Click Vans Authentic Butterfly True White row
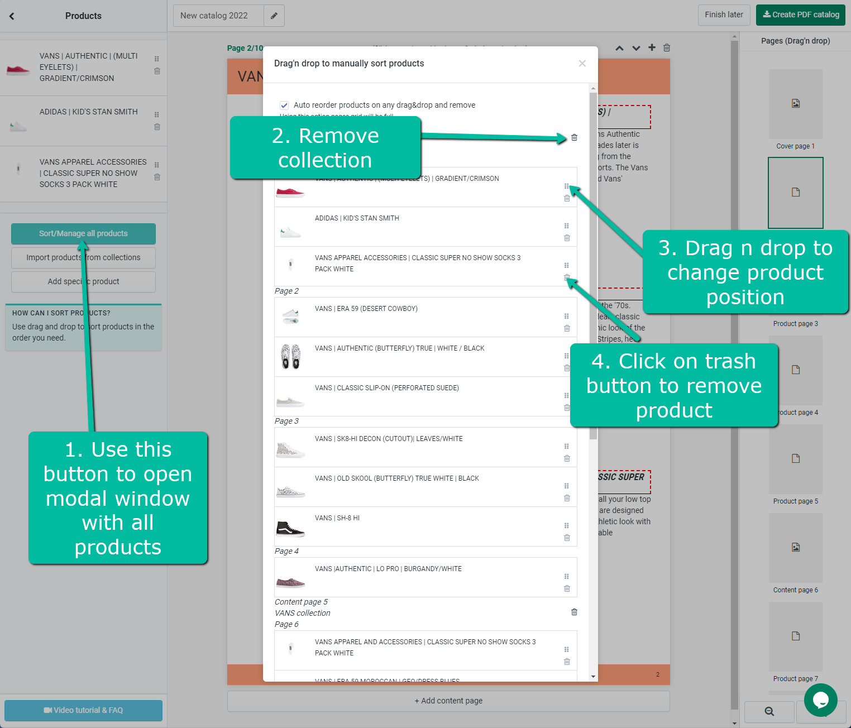 point(426,357)
